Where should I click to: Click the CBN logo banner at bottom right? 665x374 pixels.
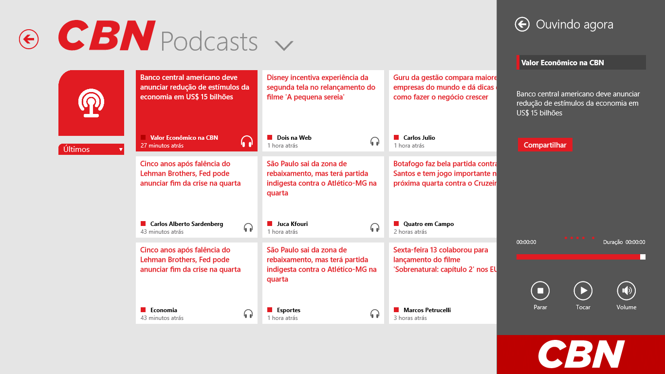pos(581,355)
